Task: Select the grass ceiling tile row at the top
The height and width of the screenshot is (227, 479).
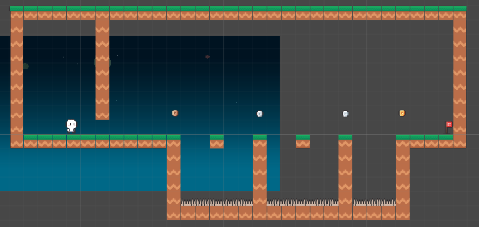Action: [239, 13]
